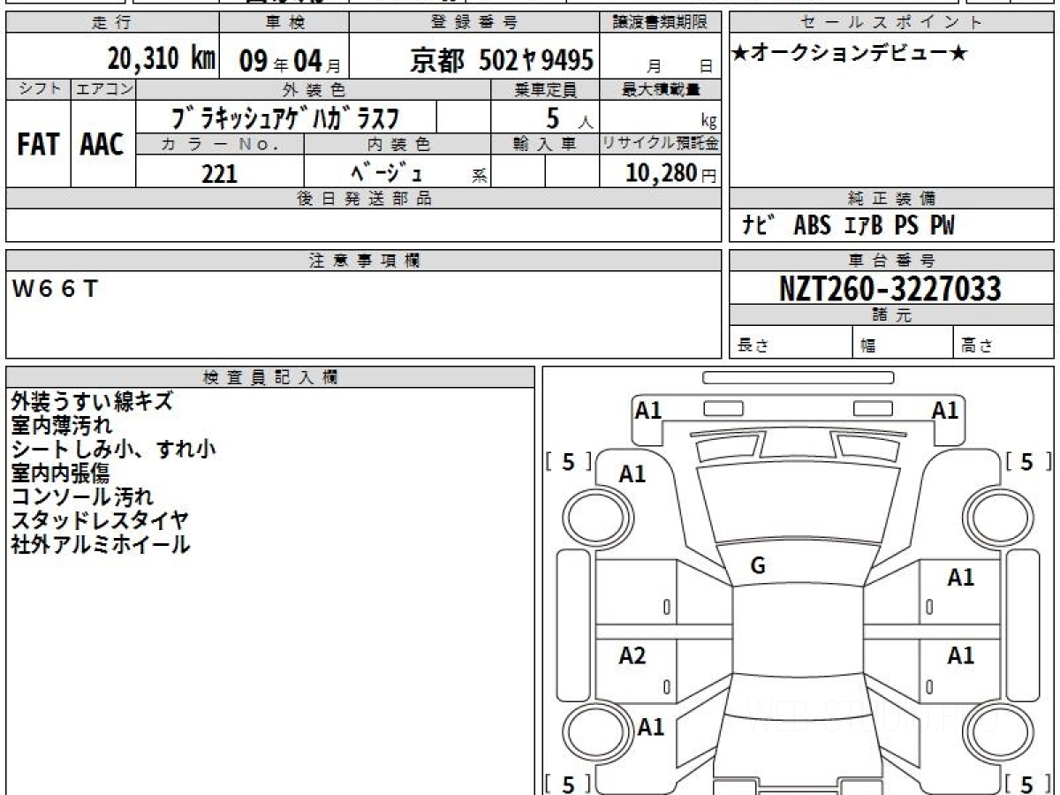Viewport: 1060px width, 795px height.
Task: Click the AAC air conditioner cell
Action: tap(102, 144)
